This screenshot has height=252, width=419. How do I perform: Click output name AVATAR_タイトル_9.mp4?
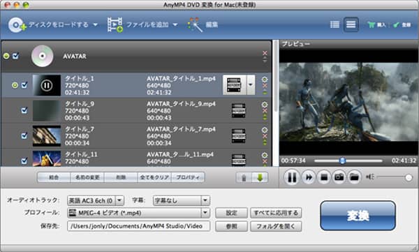click(181, 104)
